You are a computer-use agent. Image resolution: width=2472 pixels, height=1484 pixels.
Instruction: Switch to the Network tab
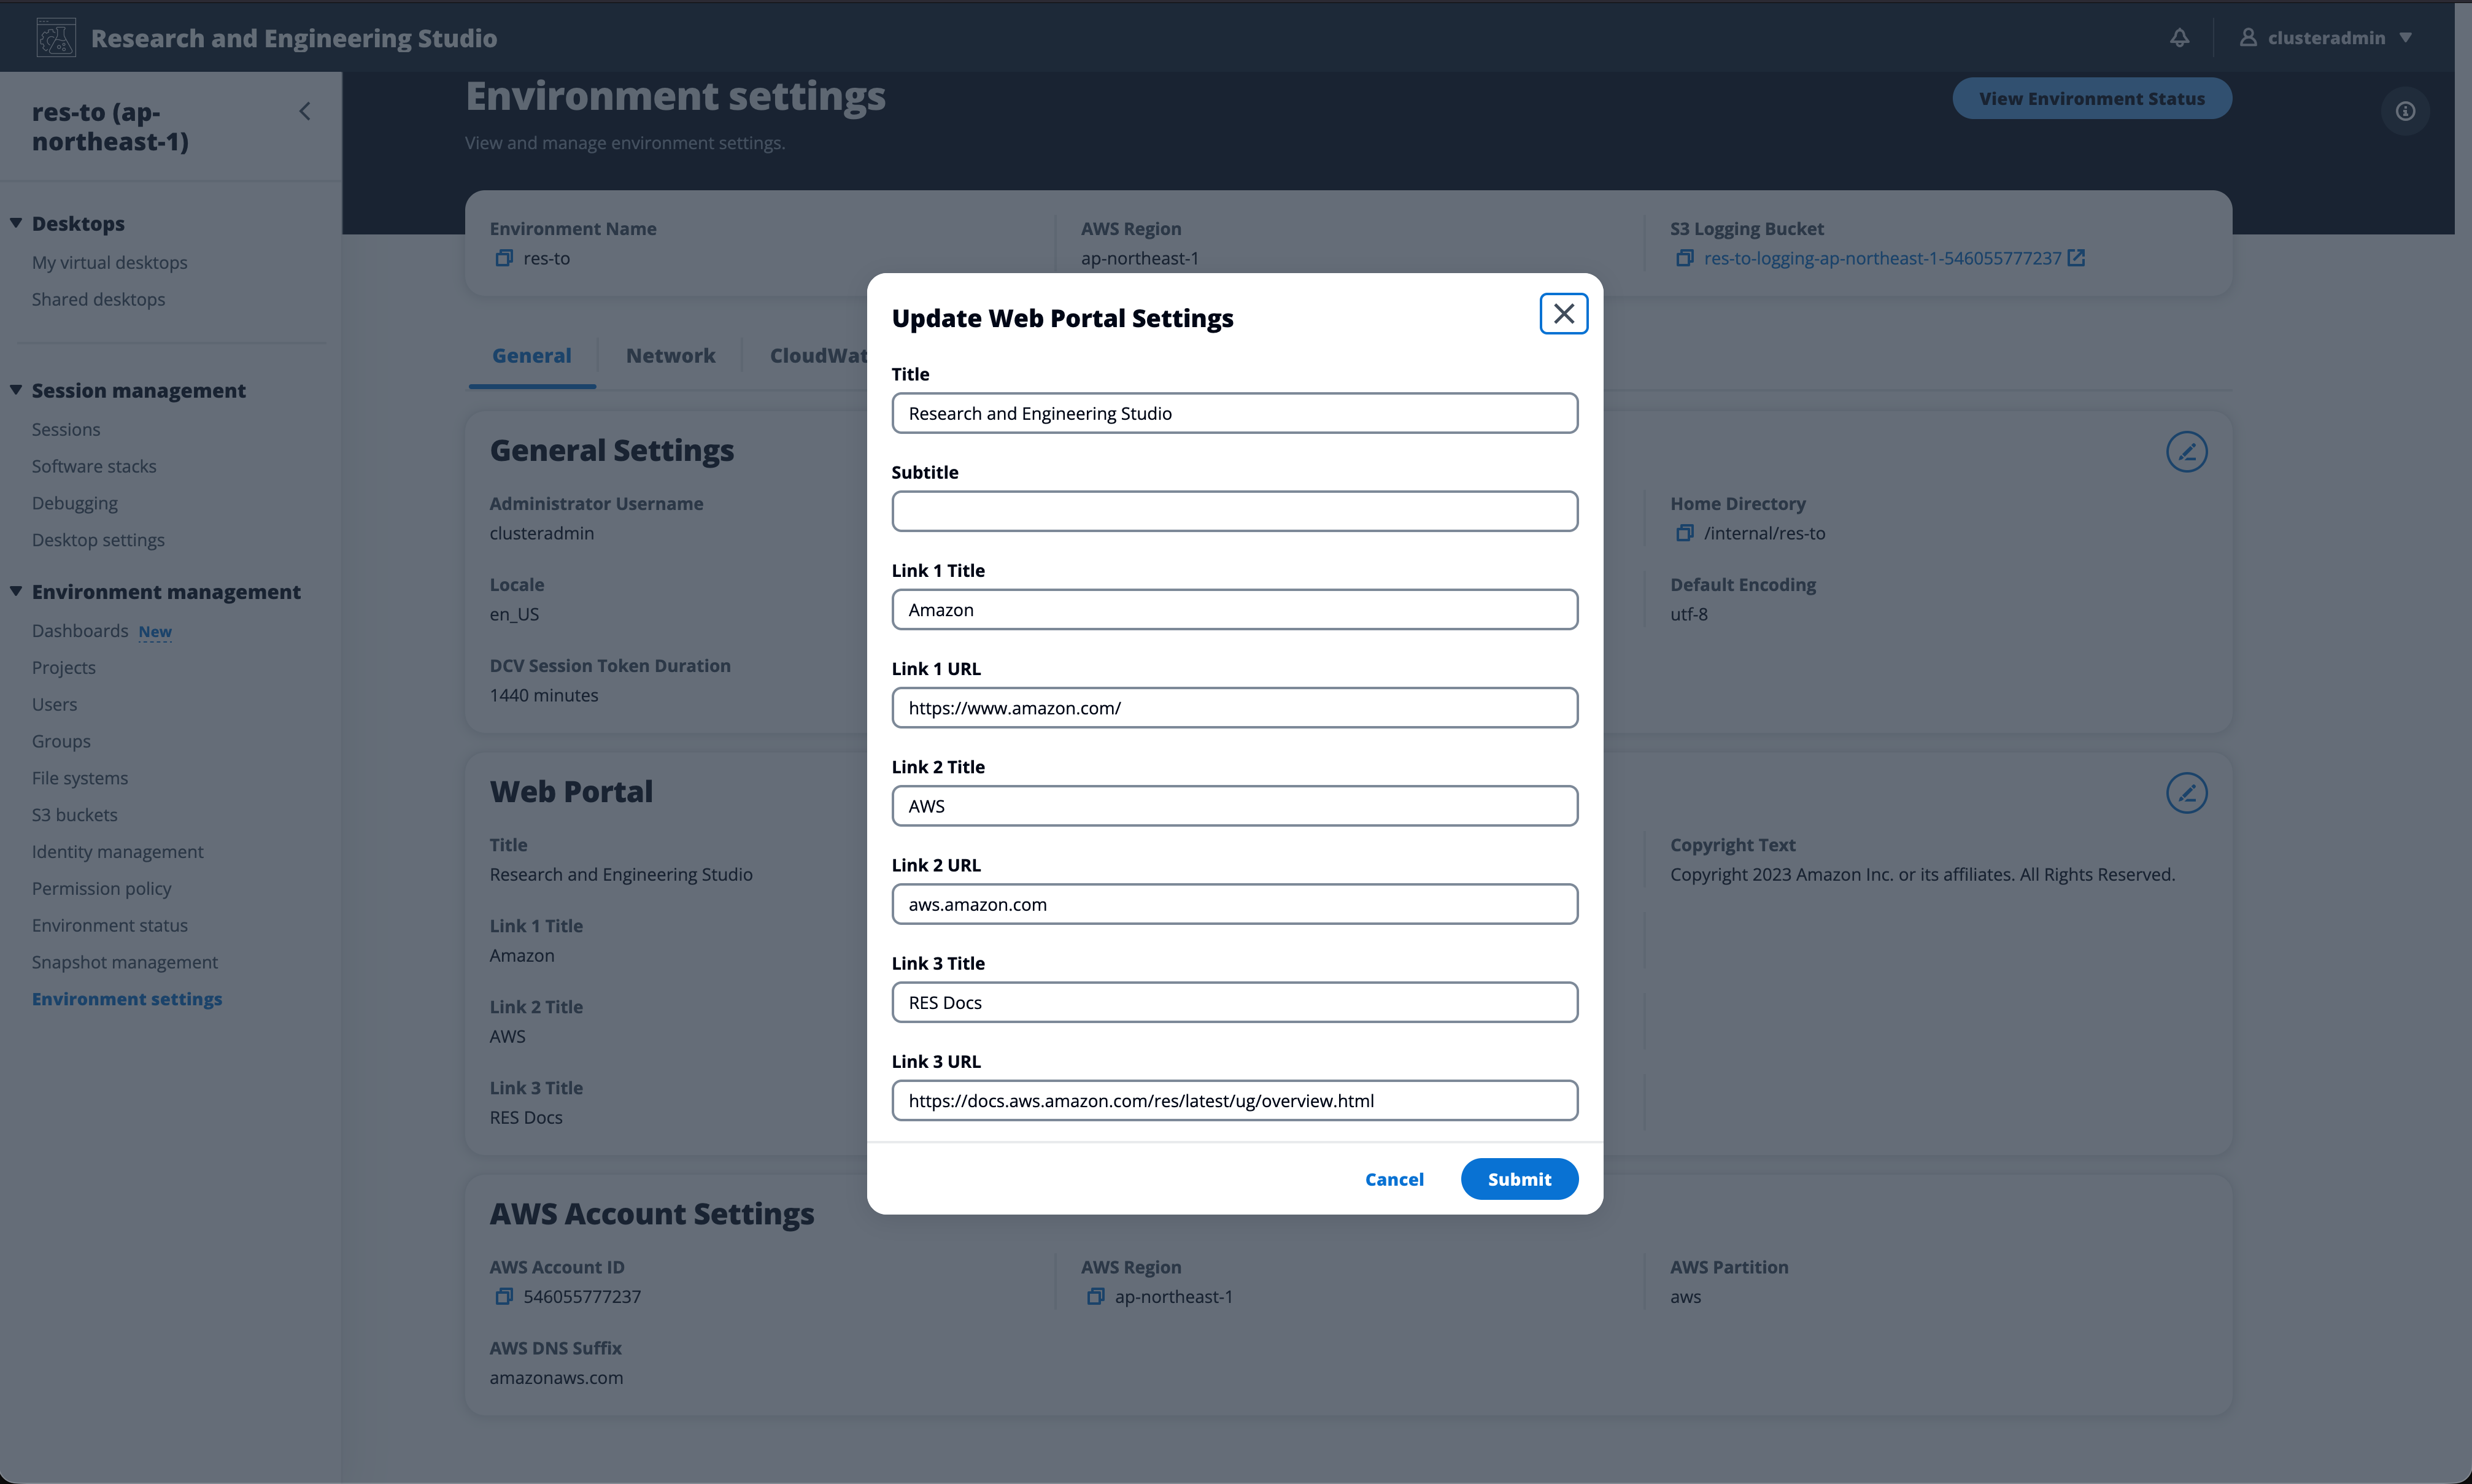tap(670, 355)
